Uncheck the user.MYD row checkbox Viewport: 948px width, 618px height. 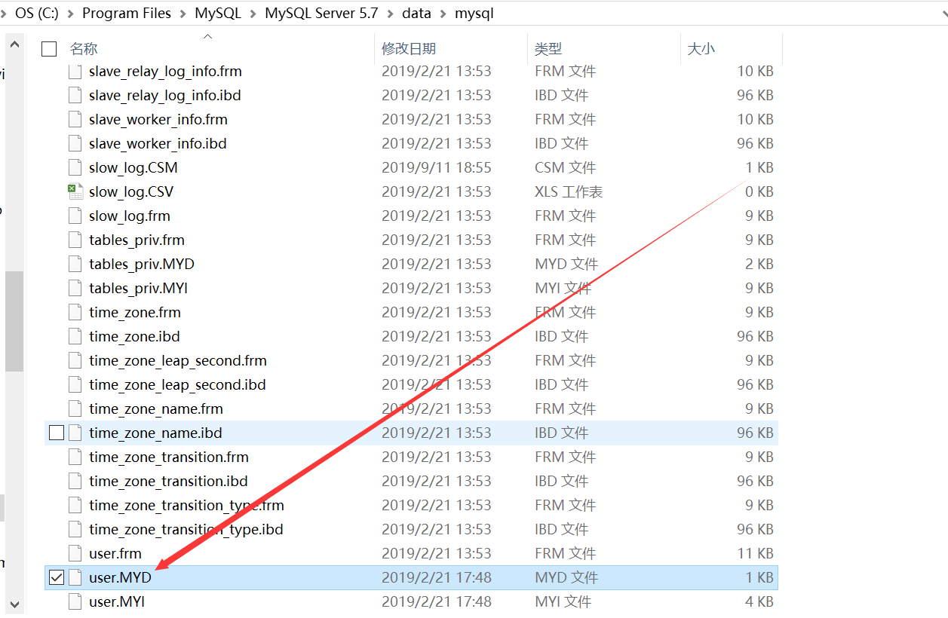(57, 578)
